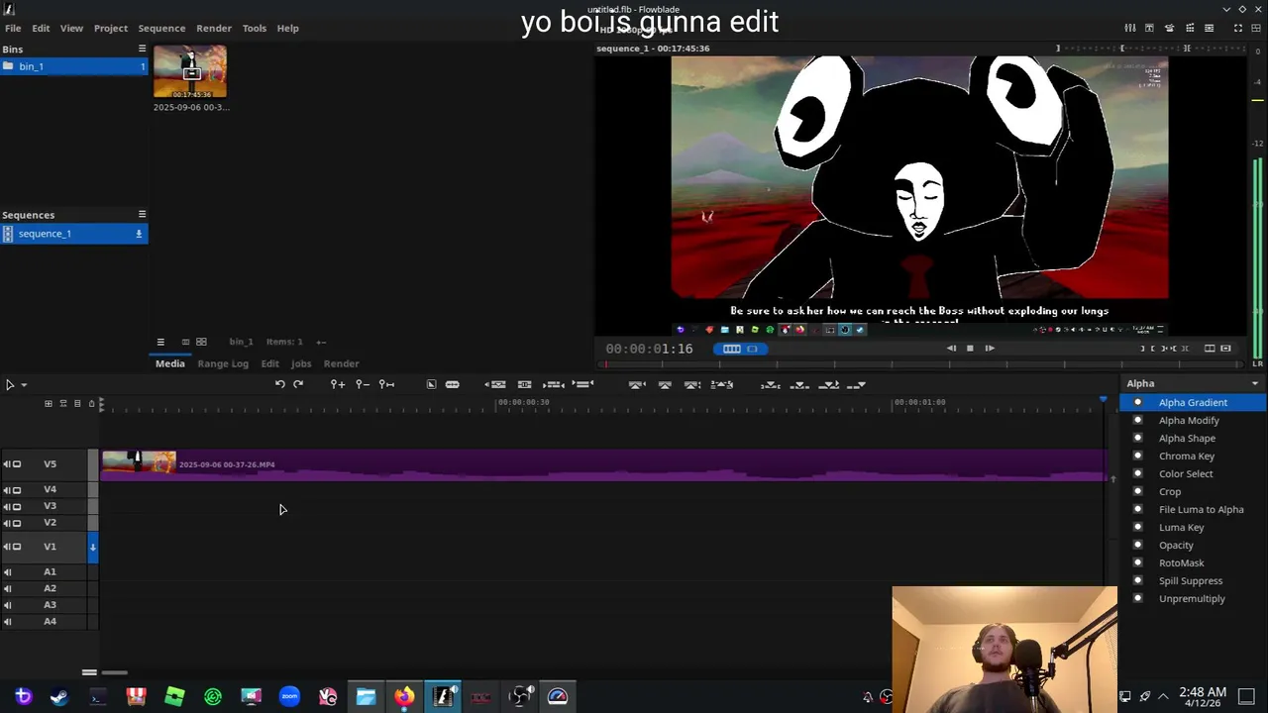Open the Bins panel hamburger menu

(x=142, y=49)
